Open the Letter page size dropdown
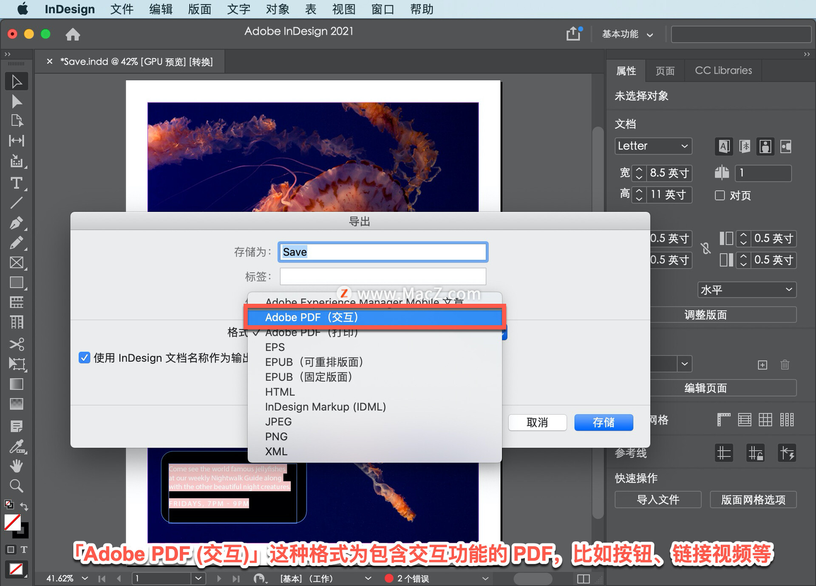 click(x=653, y=146)
